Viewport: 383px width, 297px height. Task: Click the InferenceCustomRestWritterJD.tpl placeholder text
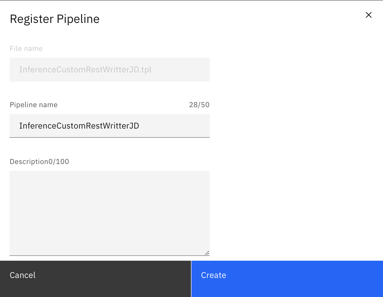85,69
